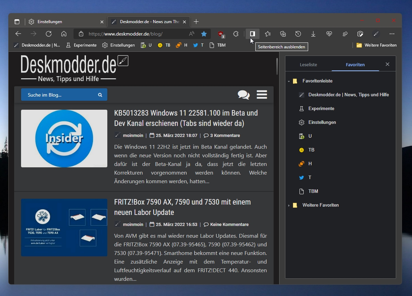The width and height of the screenshot is (412, 296).
Task: Switch to the Leseliste tab
Action: 308,65
